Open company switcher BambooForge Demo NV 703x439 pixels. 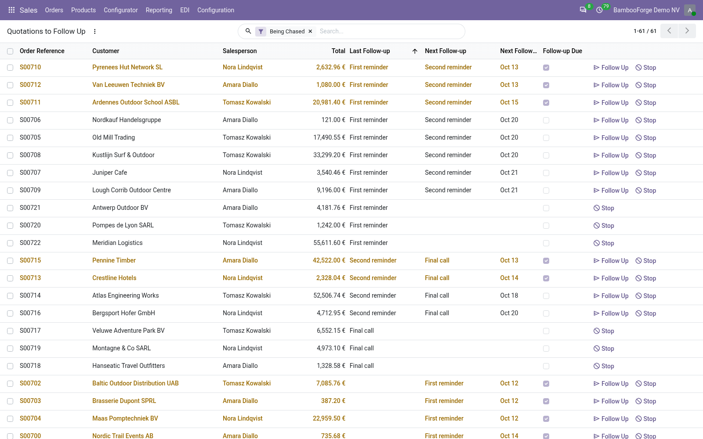pos(646,10)
